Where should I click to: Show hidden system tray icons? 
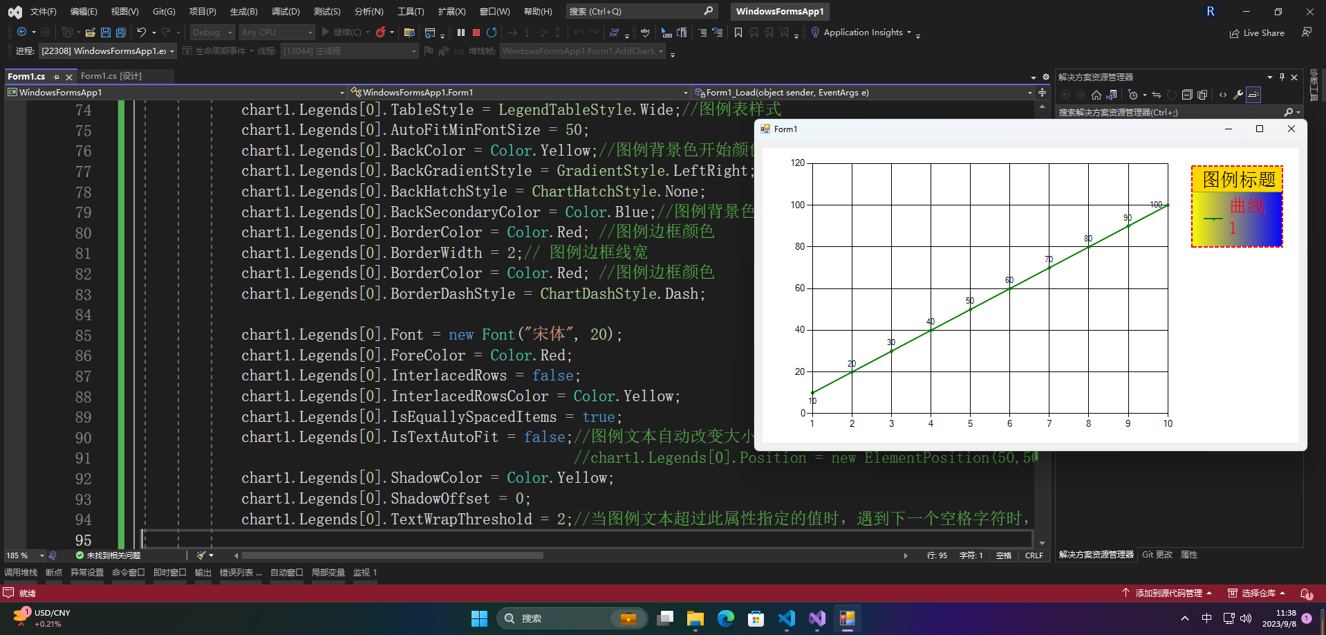(1185, 618)
